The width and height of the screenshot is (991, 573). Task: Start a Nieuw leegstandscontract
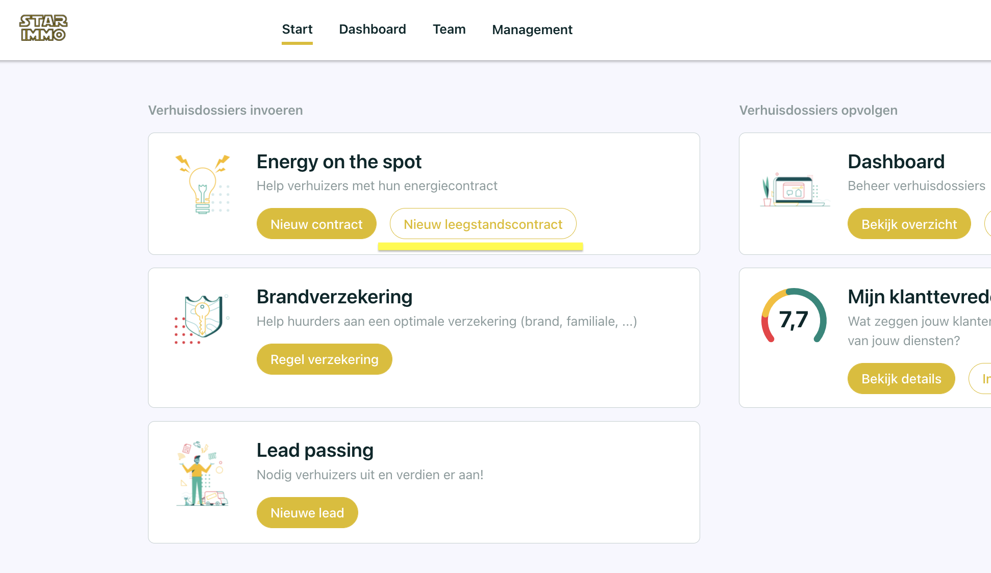pos(483,224)
